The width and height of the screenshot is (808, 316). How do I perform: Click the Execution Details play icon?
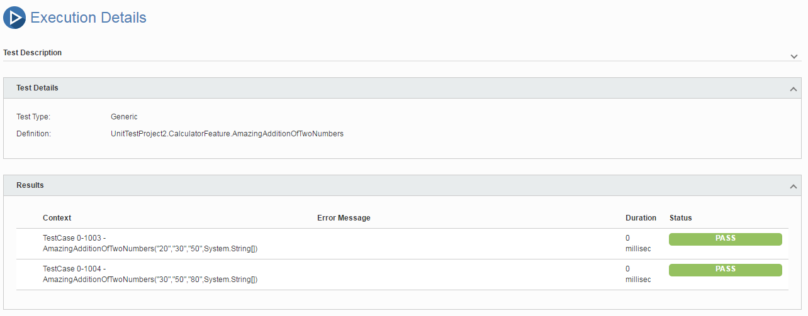tap(14, 18)
